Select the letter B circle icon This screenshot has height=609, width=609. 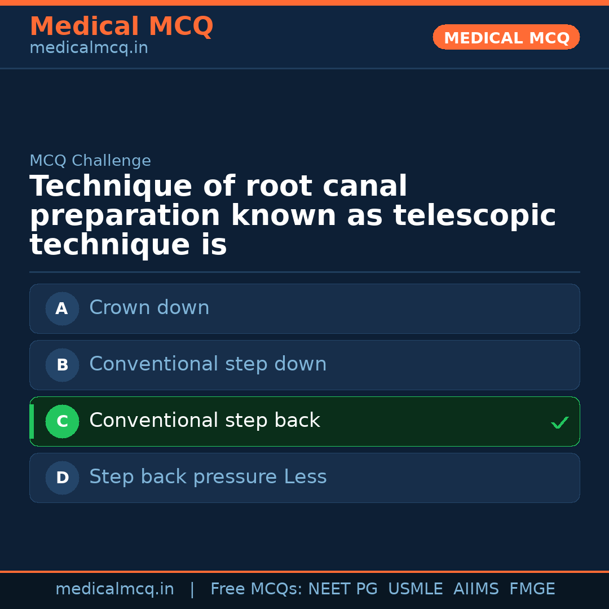tap(62, 365)
